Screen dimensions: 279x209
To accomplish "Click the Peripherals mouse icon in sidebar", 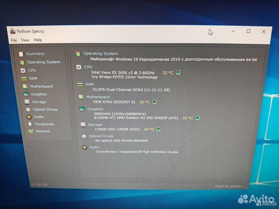I will pyautogui.click(x=30, y=124).
